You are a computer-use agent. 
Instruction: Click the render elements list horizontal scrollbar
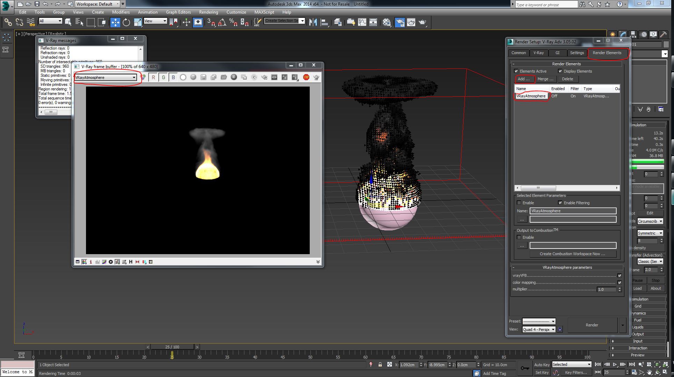[x=567, y=188]
